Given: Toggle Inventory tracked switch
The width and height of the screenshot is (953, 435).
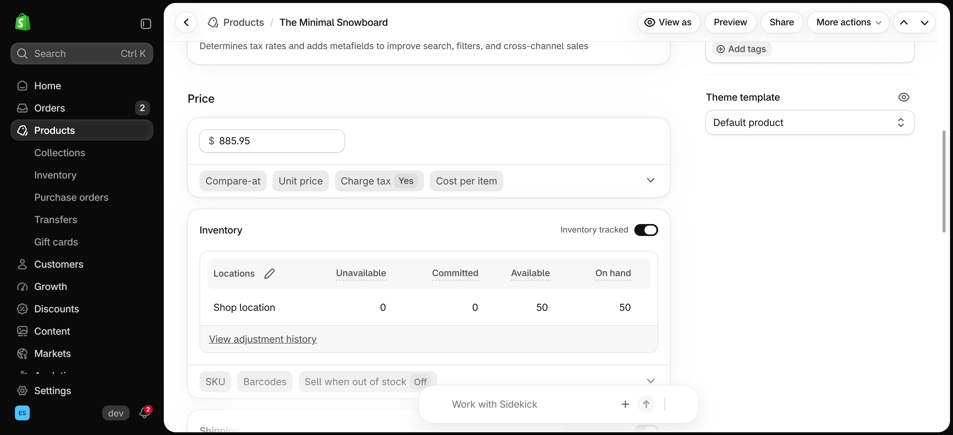Looking at the screenshot, I should [646, 230].
